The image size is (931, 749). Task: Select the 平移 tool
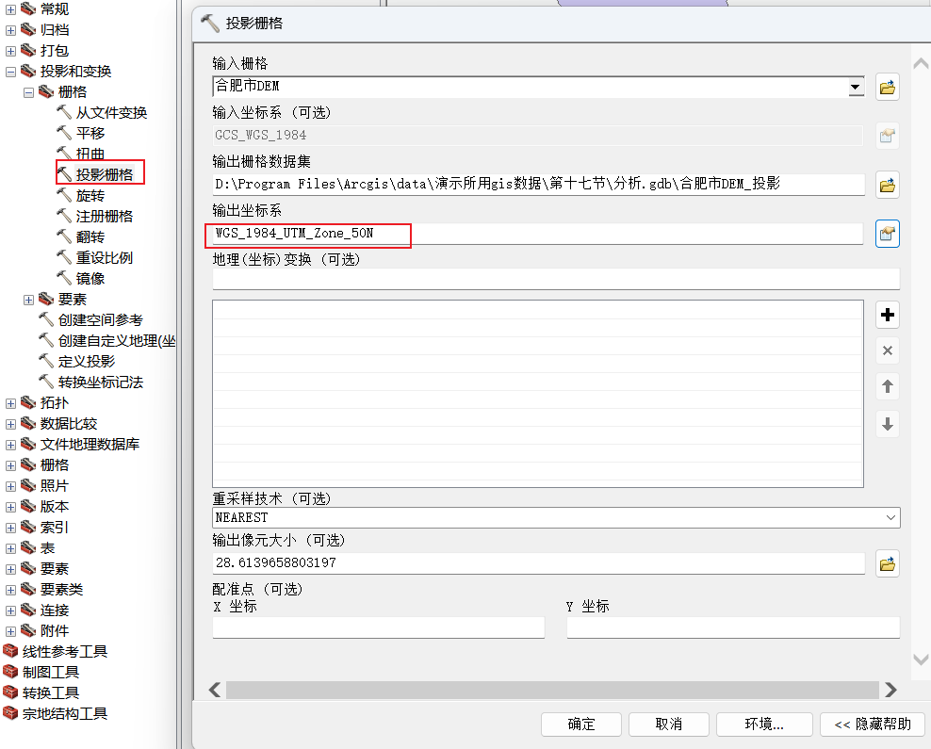tap(90, 133)
